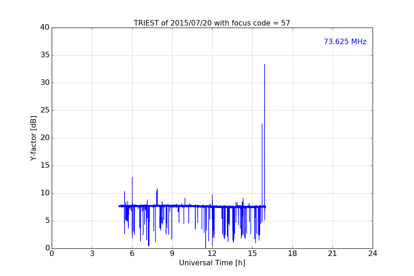Select the y-axis tick label '25'
Screen dimensions: 414x276
click(x=45, y=110)
